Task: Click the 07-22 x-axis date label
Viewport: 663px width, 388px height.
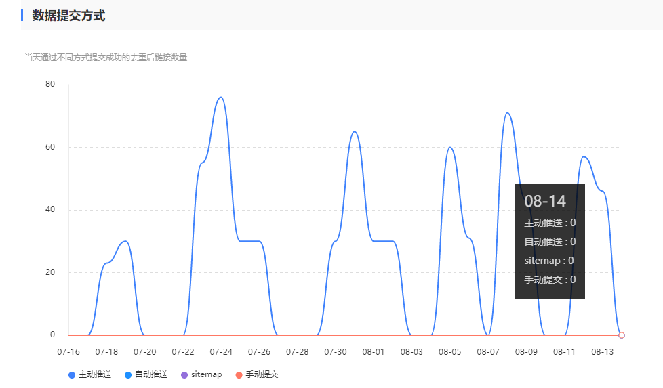Action: click(x=182, y=351)
